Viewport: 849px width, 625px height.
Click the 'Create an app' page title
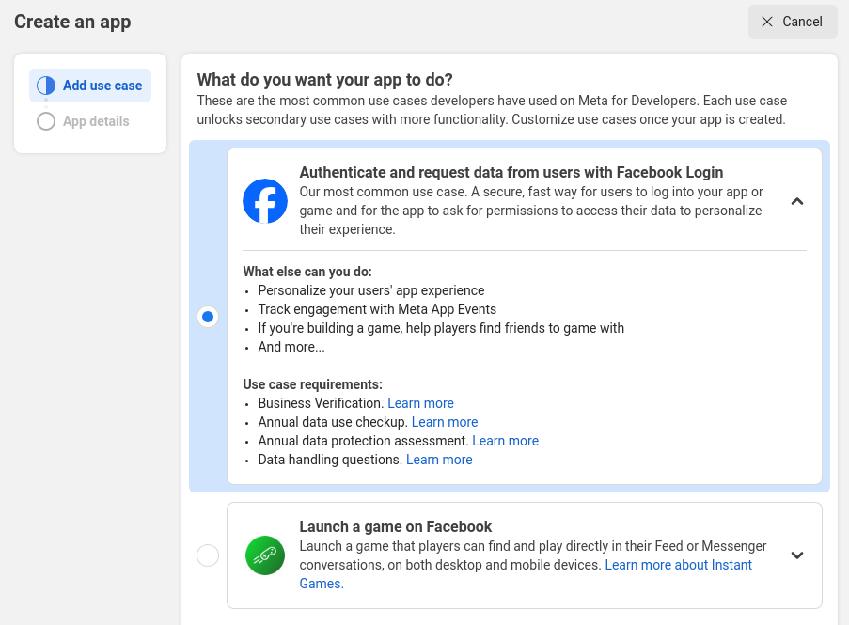click(72, 22)
